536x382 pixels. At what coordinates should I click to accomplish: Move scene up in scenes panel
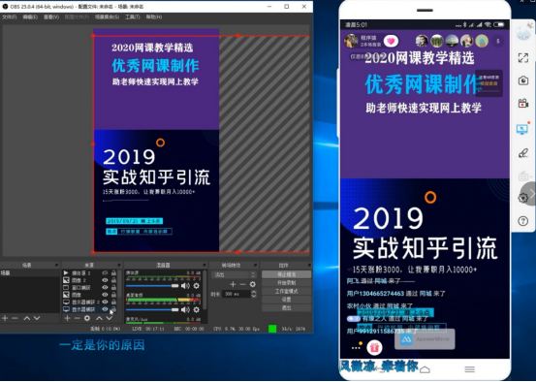pyautogui.click(x=27, y=318)
